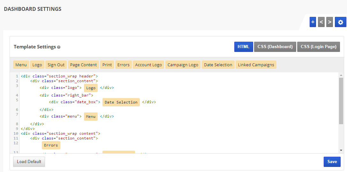The height and width of the screenshot is (172, 347).
Task: Switch to the HTML tab
Action: click(x=244, y=47)
